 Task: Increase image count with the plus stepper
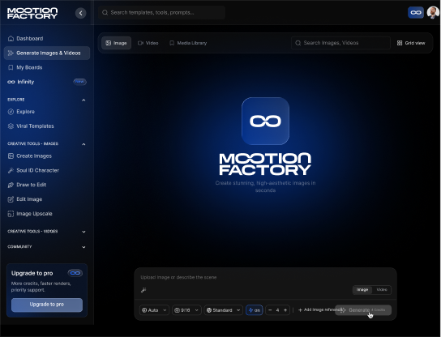point(285,310)
